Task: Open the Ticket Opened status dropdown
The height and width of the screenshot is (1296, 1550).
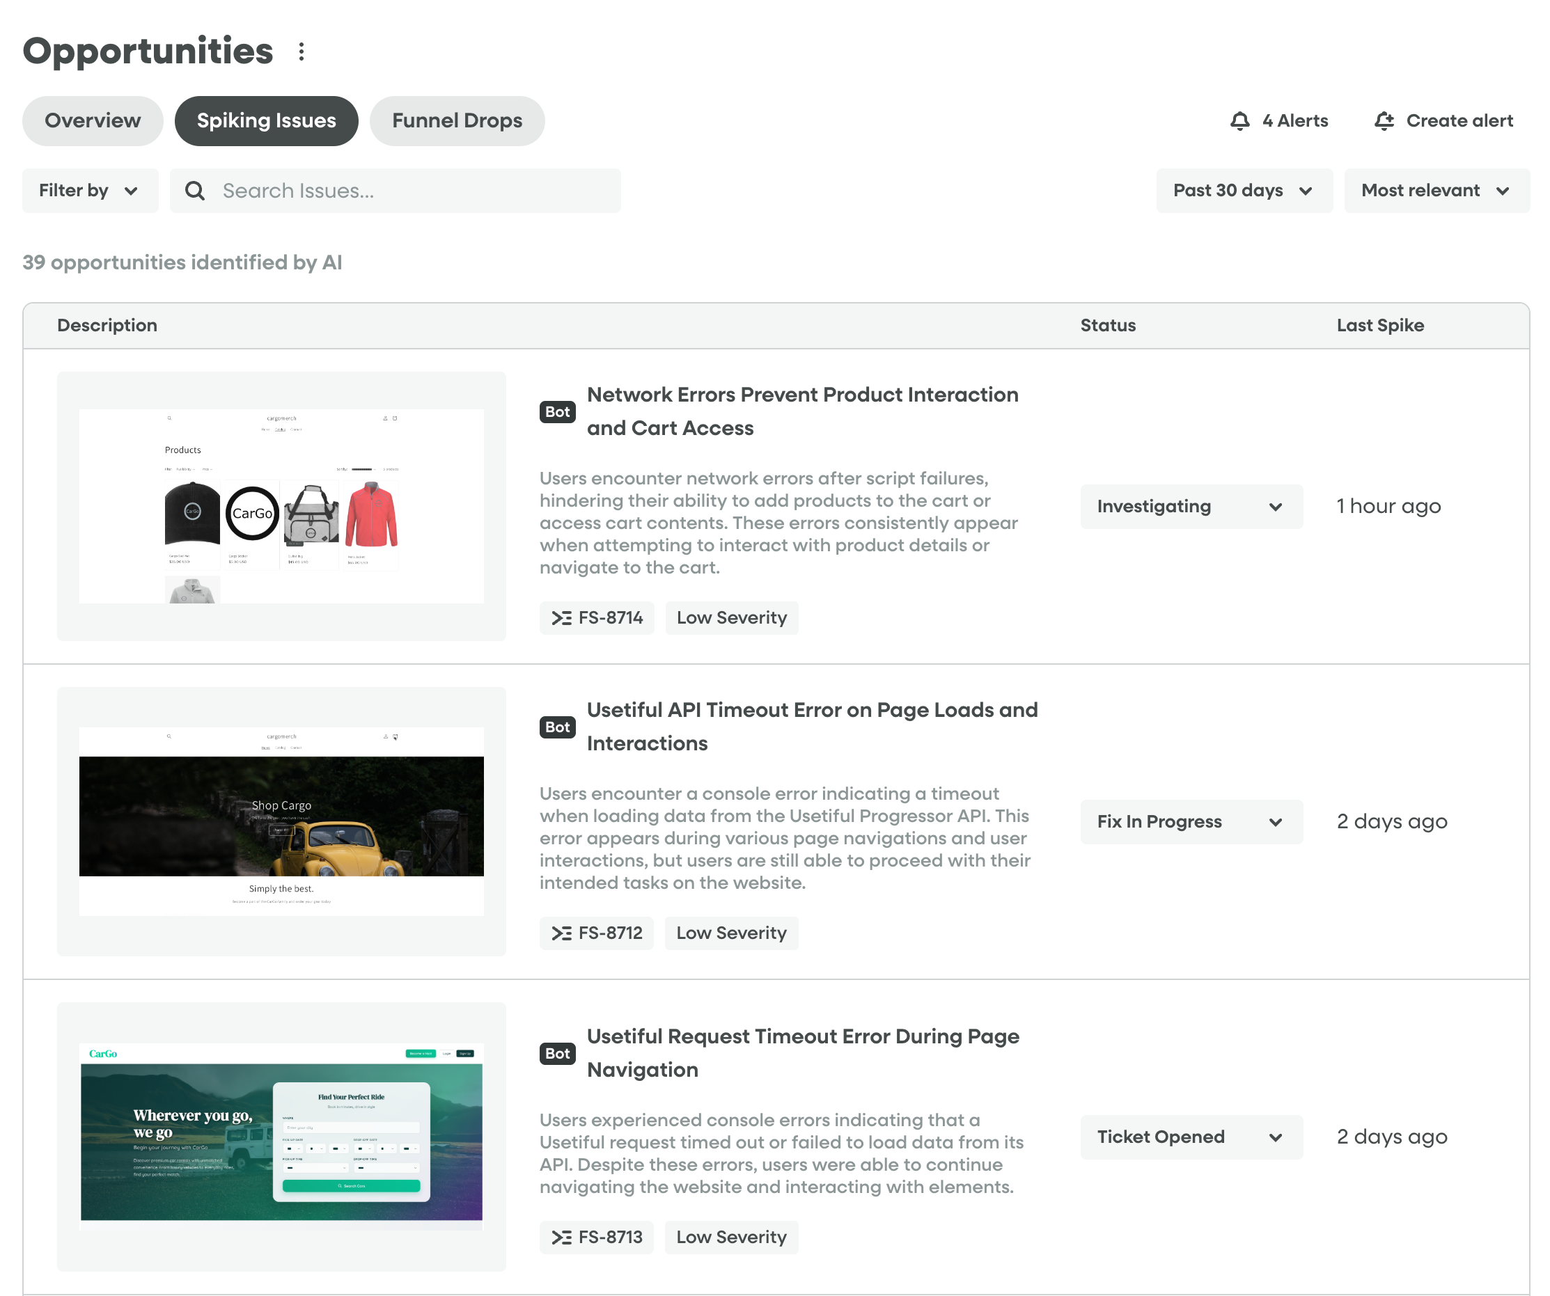Action: 1191,1137
